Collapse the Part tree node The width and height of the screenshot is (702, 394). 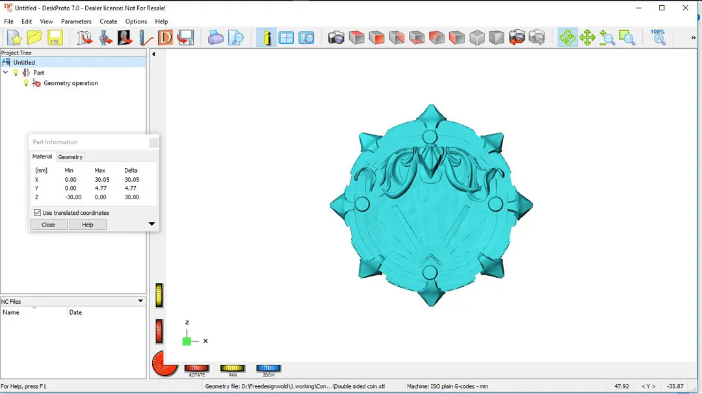click(5, 73)
